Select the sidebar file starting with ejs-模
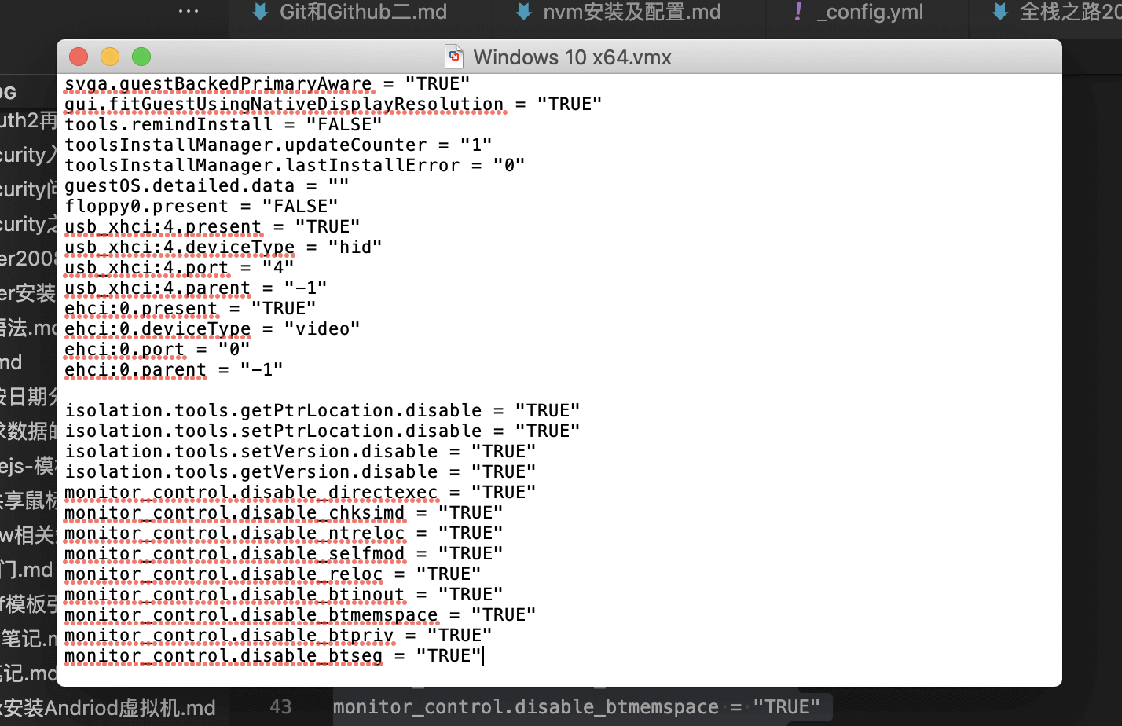The height and width of the screenshot is (726, 1122). click(x=28, y=466)
